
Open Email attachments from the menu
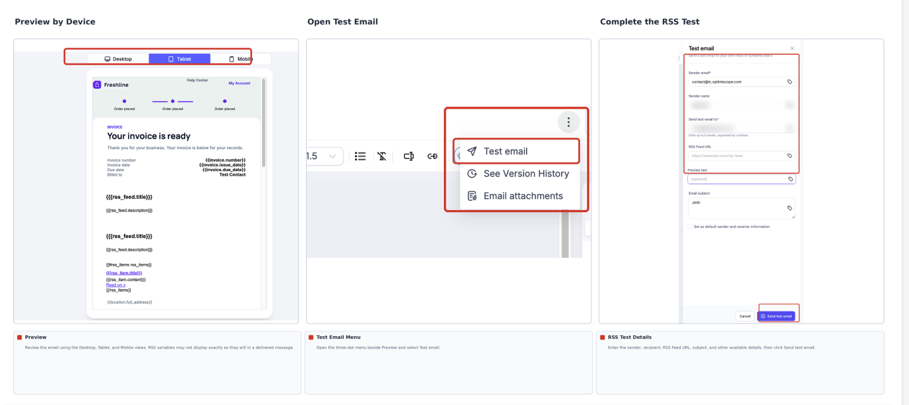pos(517,196)
